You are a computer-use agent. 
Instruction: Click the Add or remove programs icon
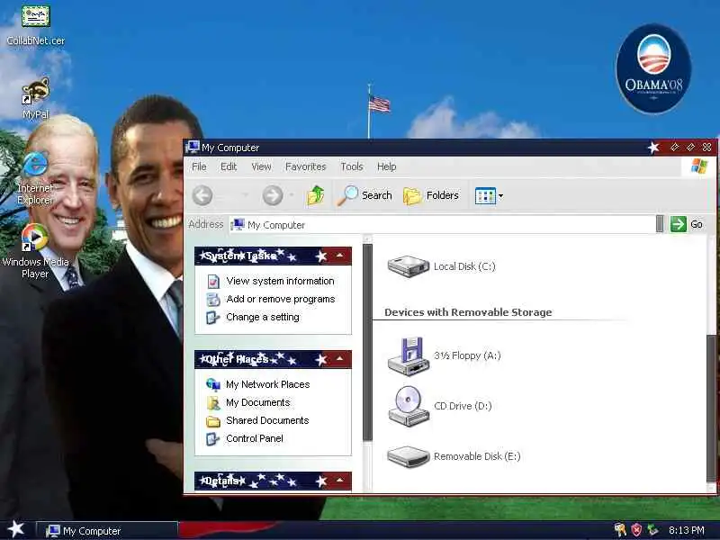213,300
